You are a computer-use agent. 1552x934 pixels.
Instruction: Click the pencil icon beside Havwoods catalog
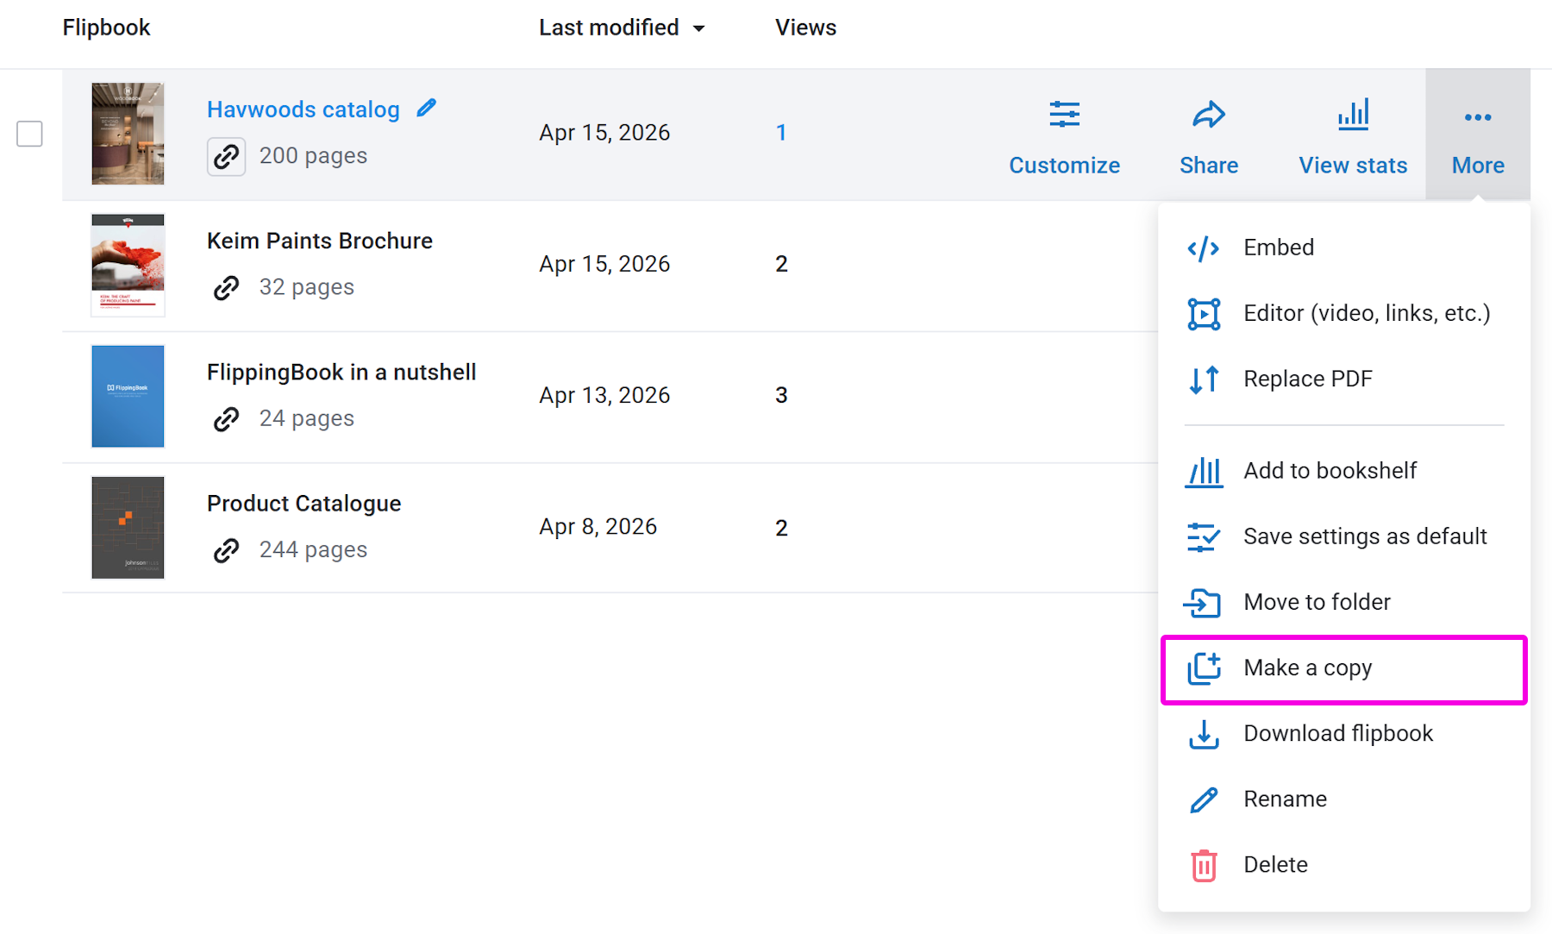(x=427, y=109)
